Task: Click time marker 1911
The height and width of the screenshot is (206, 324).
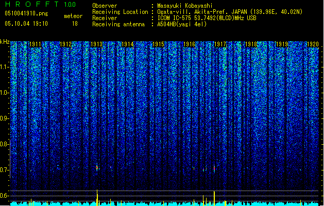Action: [35, 44]
